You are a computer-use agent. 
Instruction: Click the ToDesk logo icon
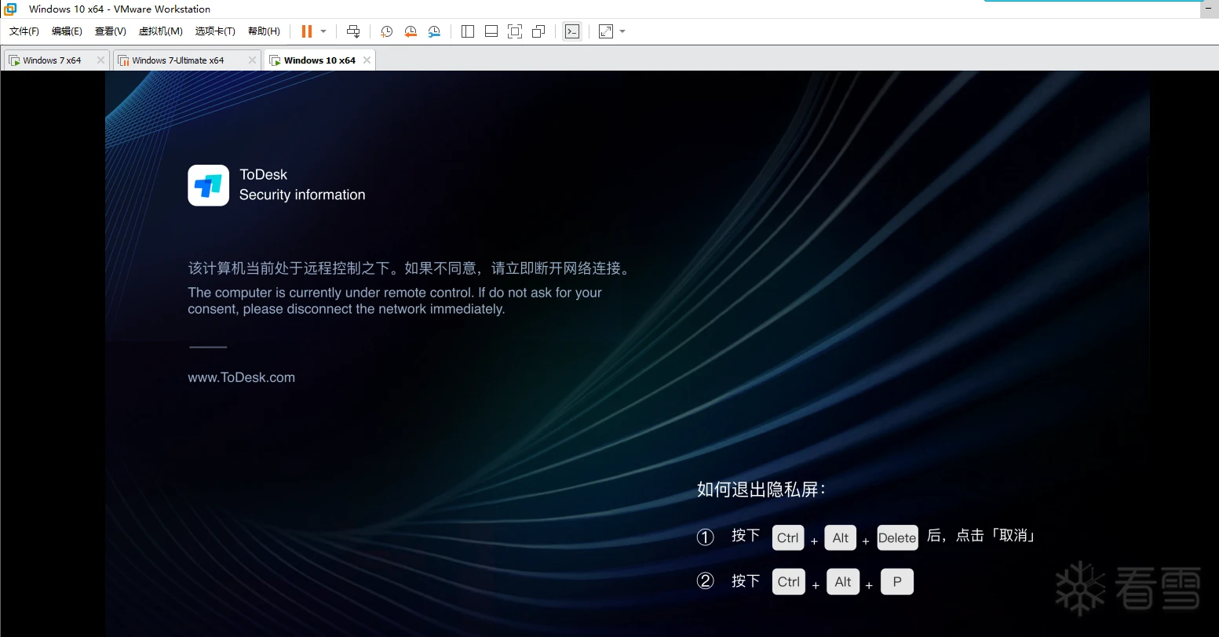(x=208, y=185)
